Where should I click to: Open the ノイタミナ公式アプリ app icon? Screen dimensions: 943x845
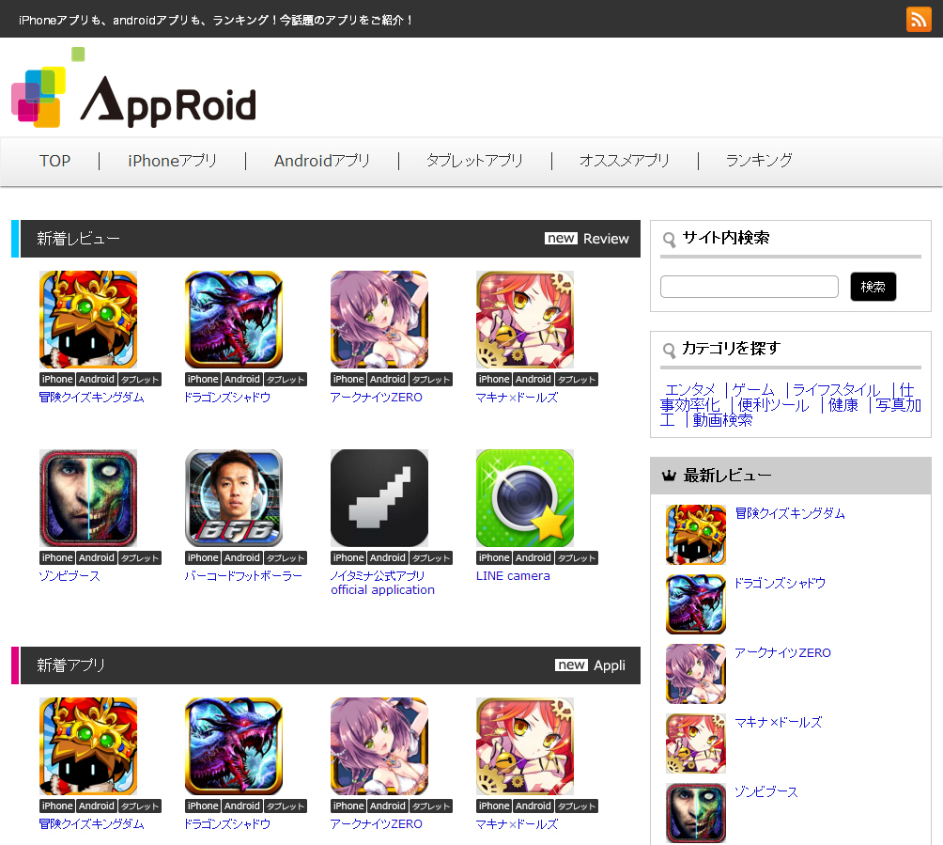click(x=379, y=498)
